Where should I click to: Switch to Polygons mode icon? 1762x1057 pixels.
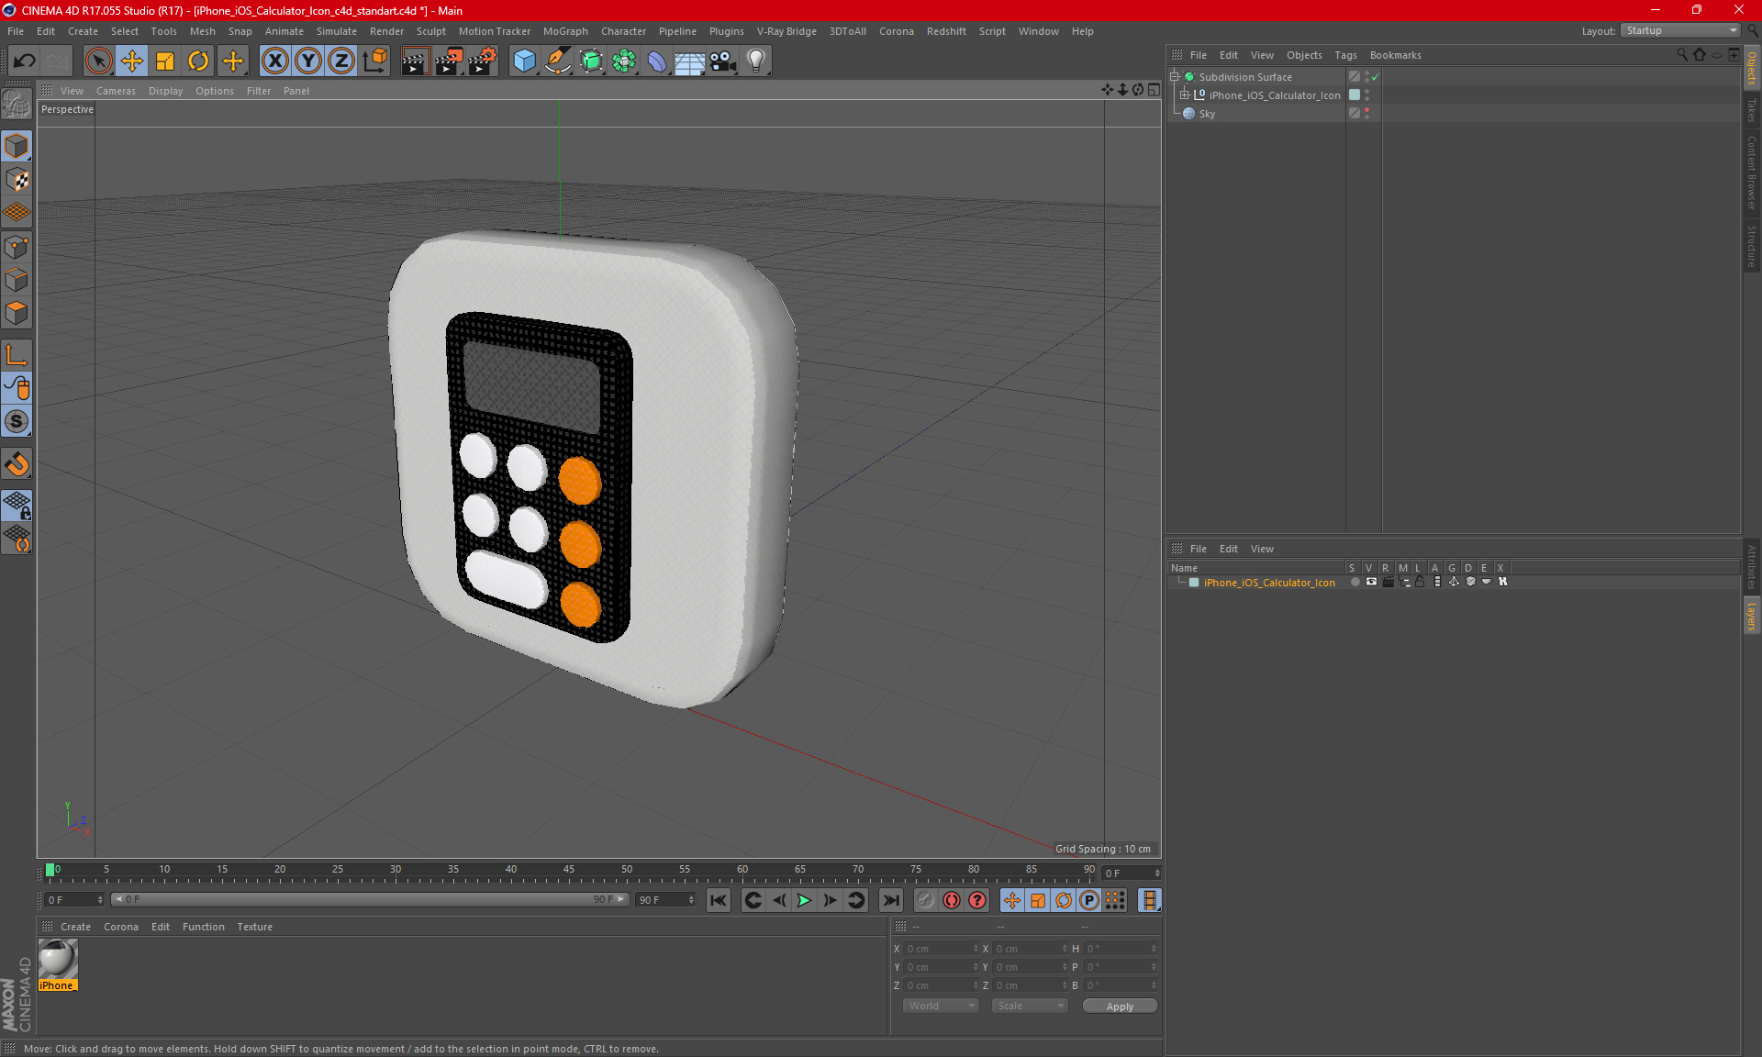point(17,313)
